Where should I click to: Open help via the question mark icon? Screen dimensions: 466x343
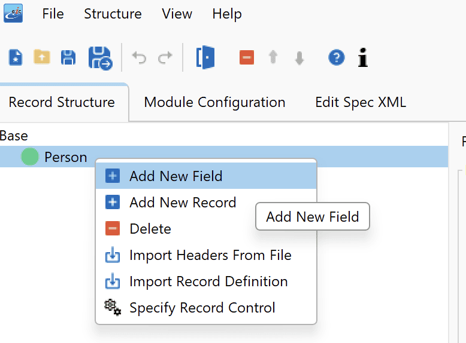tap(337, 57)
